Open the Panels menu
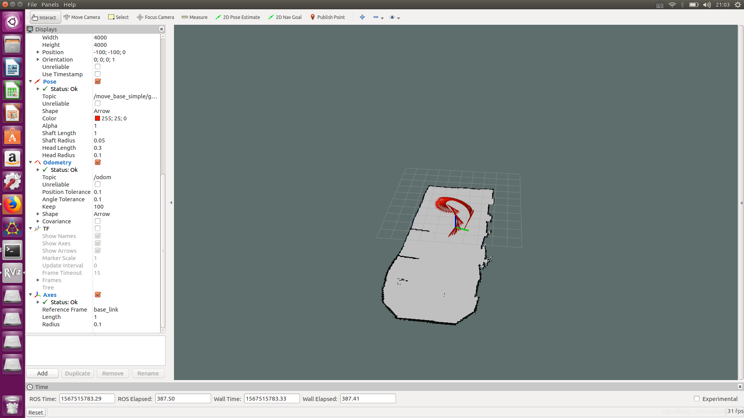The image size is (744, 418). coord(50,5)
